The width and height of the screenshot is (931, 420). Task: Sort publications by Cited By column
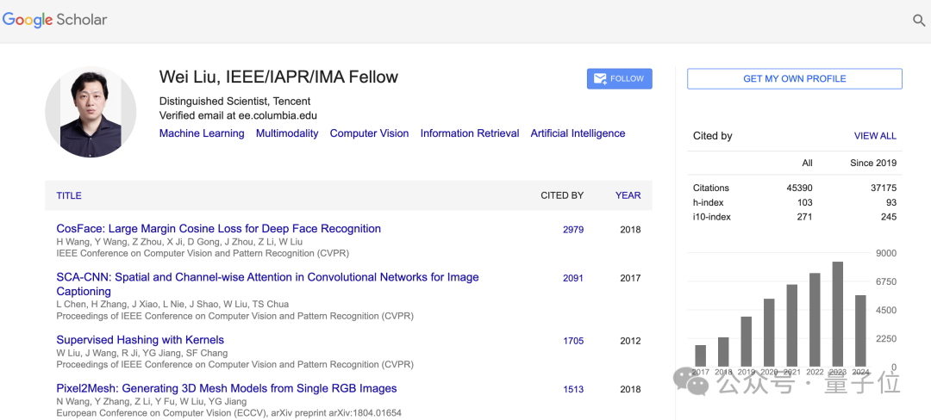pyautogui.click(x=562, y=195)
